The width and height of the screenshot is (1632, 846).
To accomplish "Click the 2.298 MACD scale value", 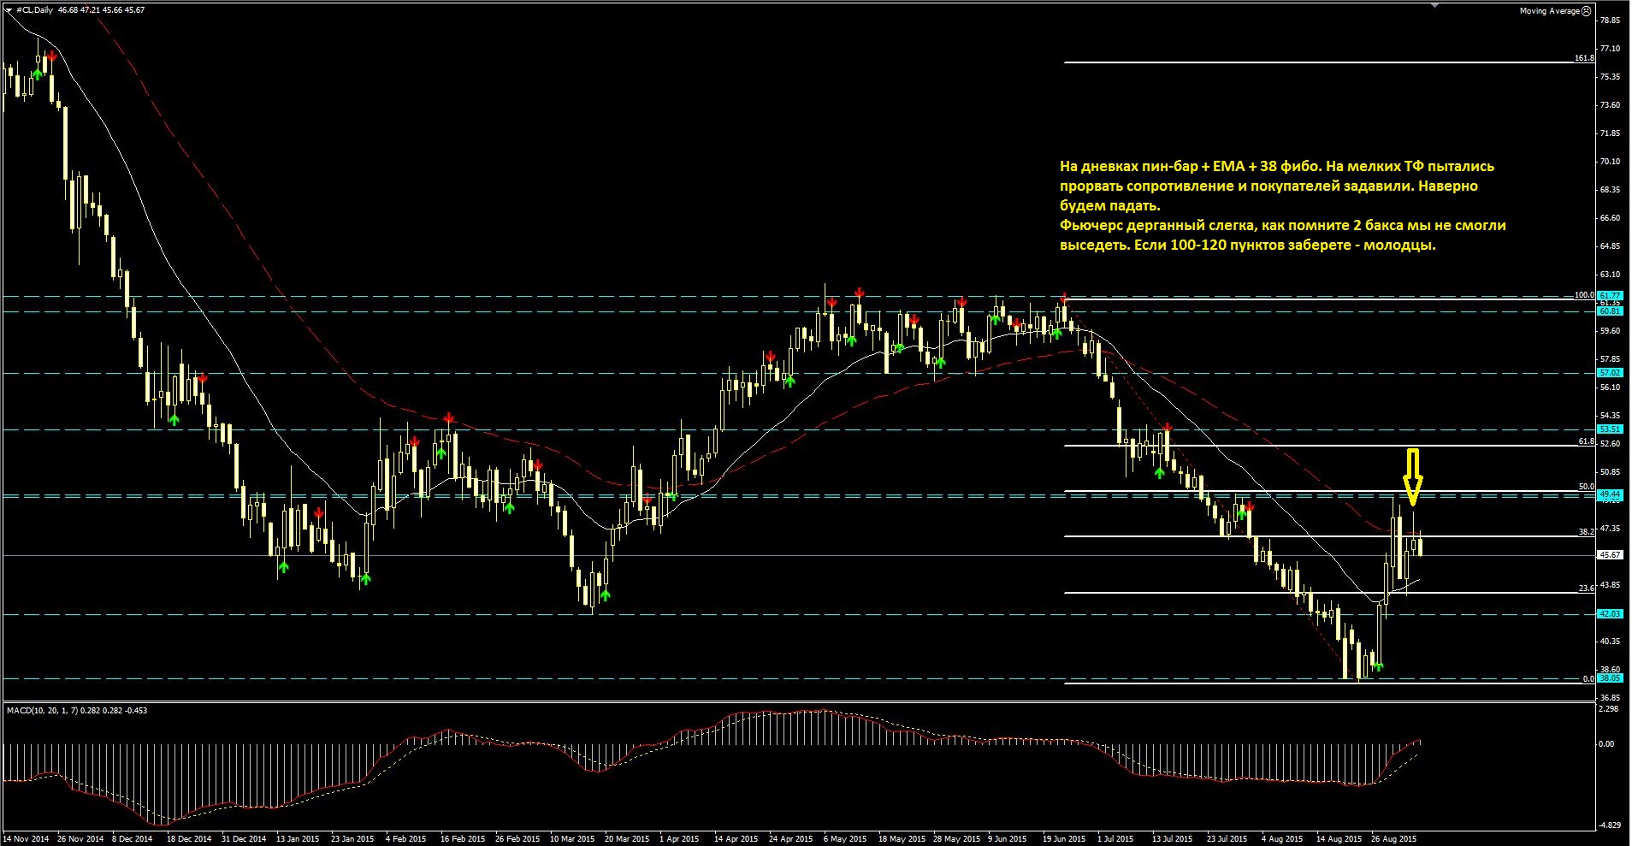I will [1608, 709].
